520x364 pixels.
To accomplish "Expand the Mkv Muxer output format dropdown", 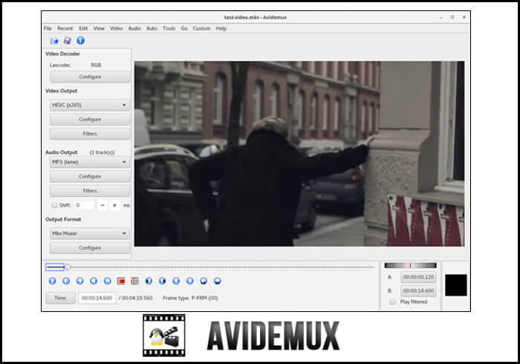I will tap(90, 233).
